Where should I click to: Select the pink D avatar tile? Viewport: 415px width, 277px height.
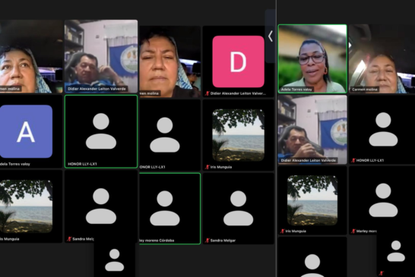click(x=238, y=61)
